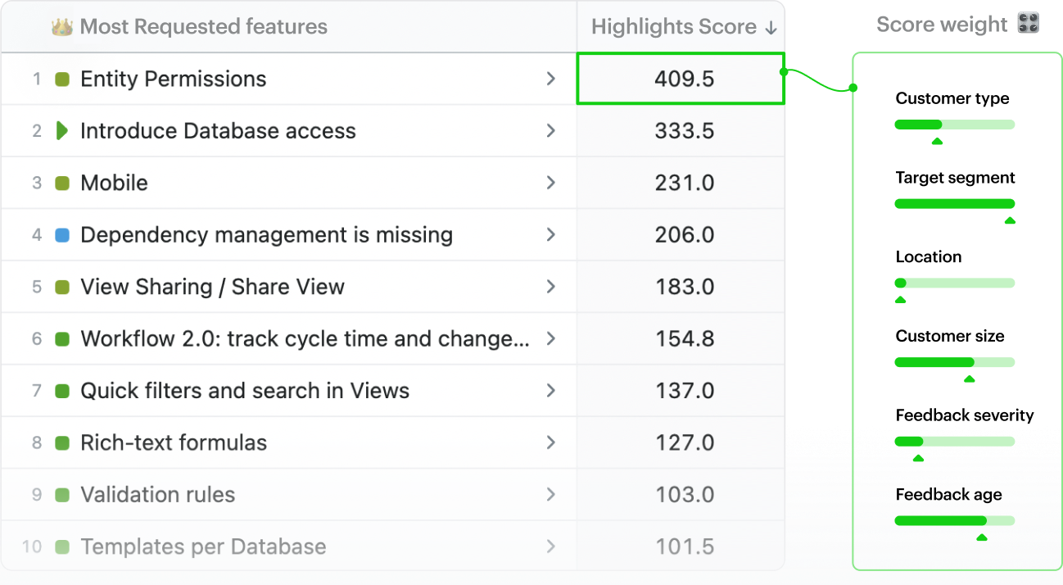Expand the Mobile row chevron

[x=550, y=183]
